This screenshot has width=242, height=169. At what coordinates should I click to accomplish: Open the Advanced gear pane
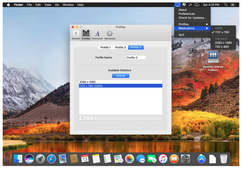(110, 35)
